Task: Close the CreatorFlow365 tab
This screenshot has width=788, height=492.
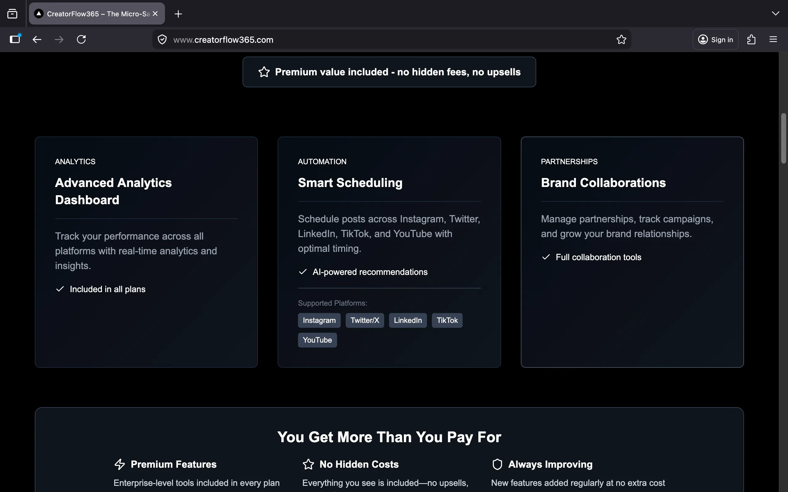Action: (x=155, y=14)
